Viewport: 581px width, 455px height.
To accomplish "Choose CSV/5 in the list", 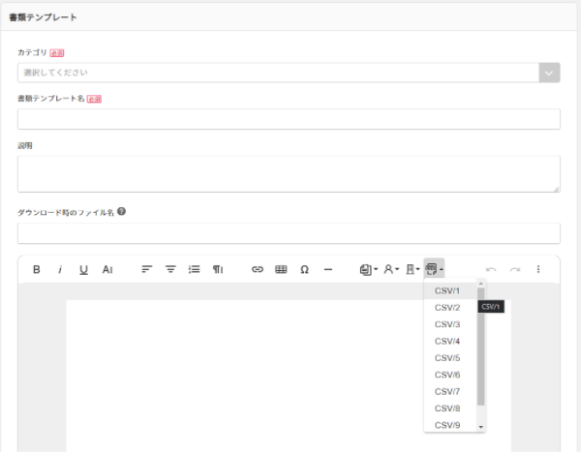I will pos(447,358).
